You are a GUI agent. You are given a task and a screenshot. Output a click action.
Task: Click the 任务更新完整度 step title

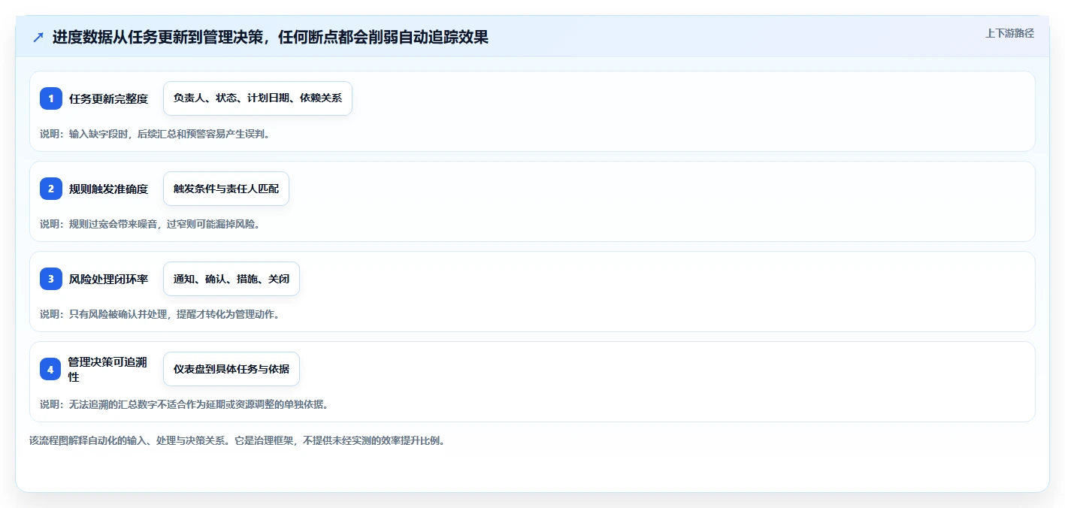pyautogui.click(x=108, y=98)
